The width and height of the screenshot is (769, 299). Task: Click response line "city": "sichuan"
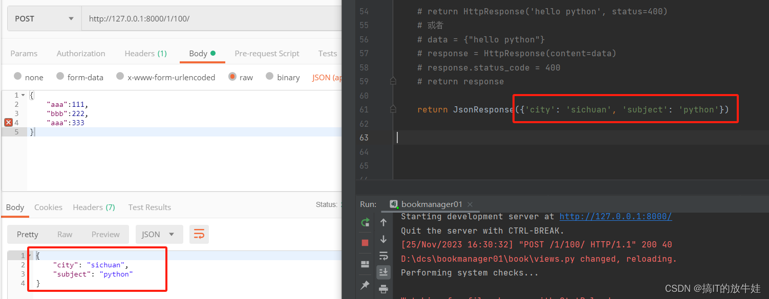(90, 265)
